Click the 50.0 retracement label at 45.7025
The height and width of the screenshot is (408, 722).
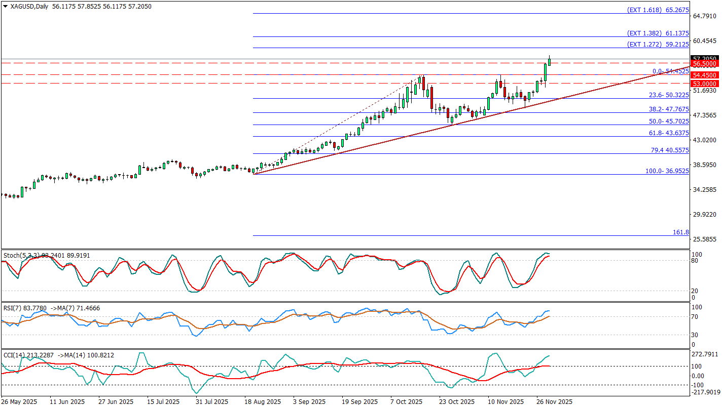669,121
